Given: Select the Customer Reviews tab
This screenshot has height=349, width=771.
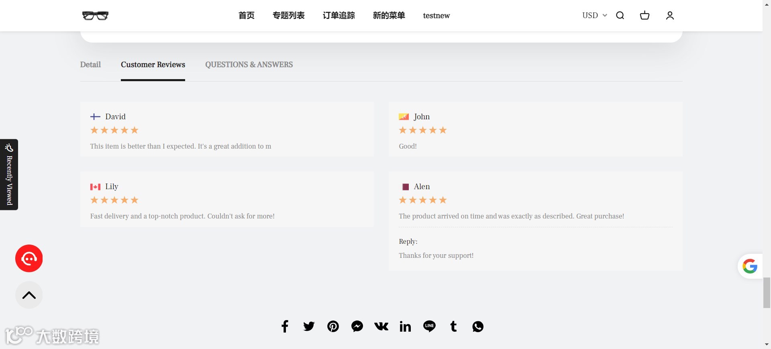Looking at the screenshot, I should point(153,65).
